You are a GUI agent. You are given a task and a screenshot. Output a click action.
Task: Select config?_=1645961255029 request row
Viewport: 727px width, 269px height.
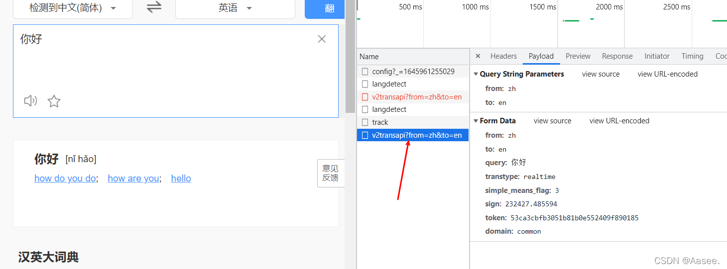tap(413, 72)
